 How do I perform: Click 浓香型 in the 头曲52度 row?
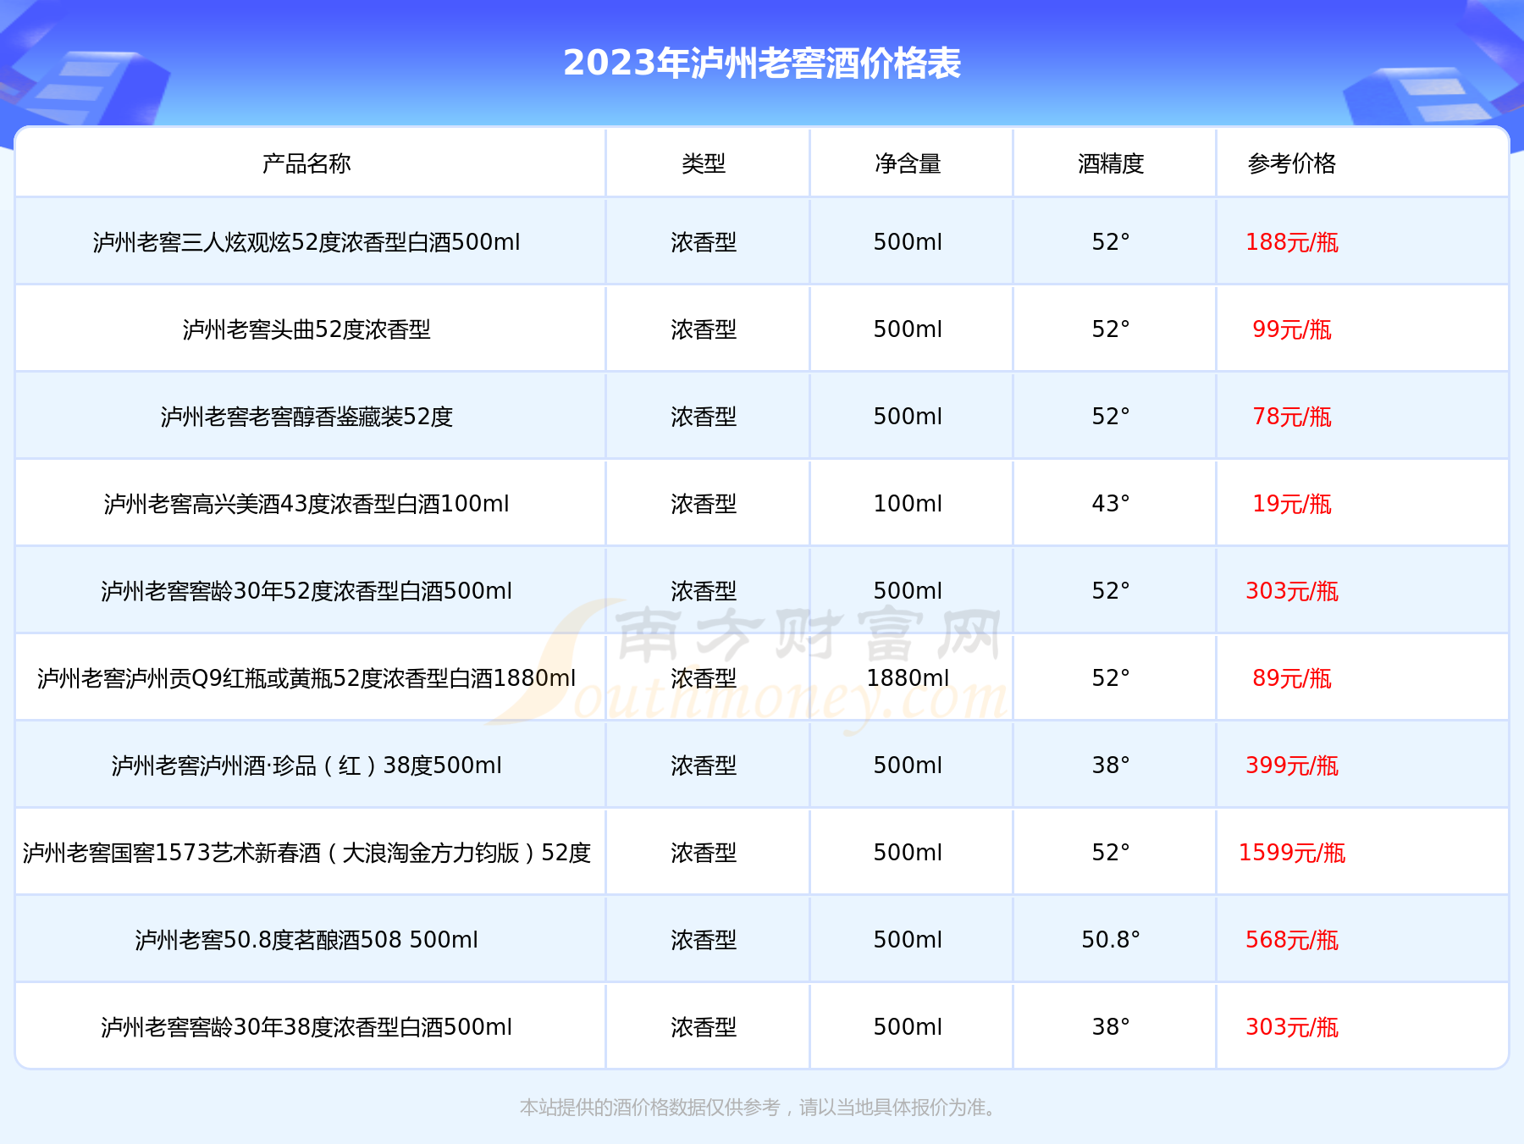click(704, 329)
